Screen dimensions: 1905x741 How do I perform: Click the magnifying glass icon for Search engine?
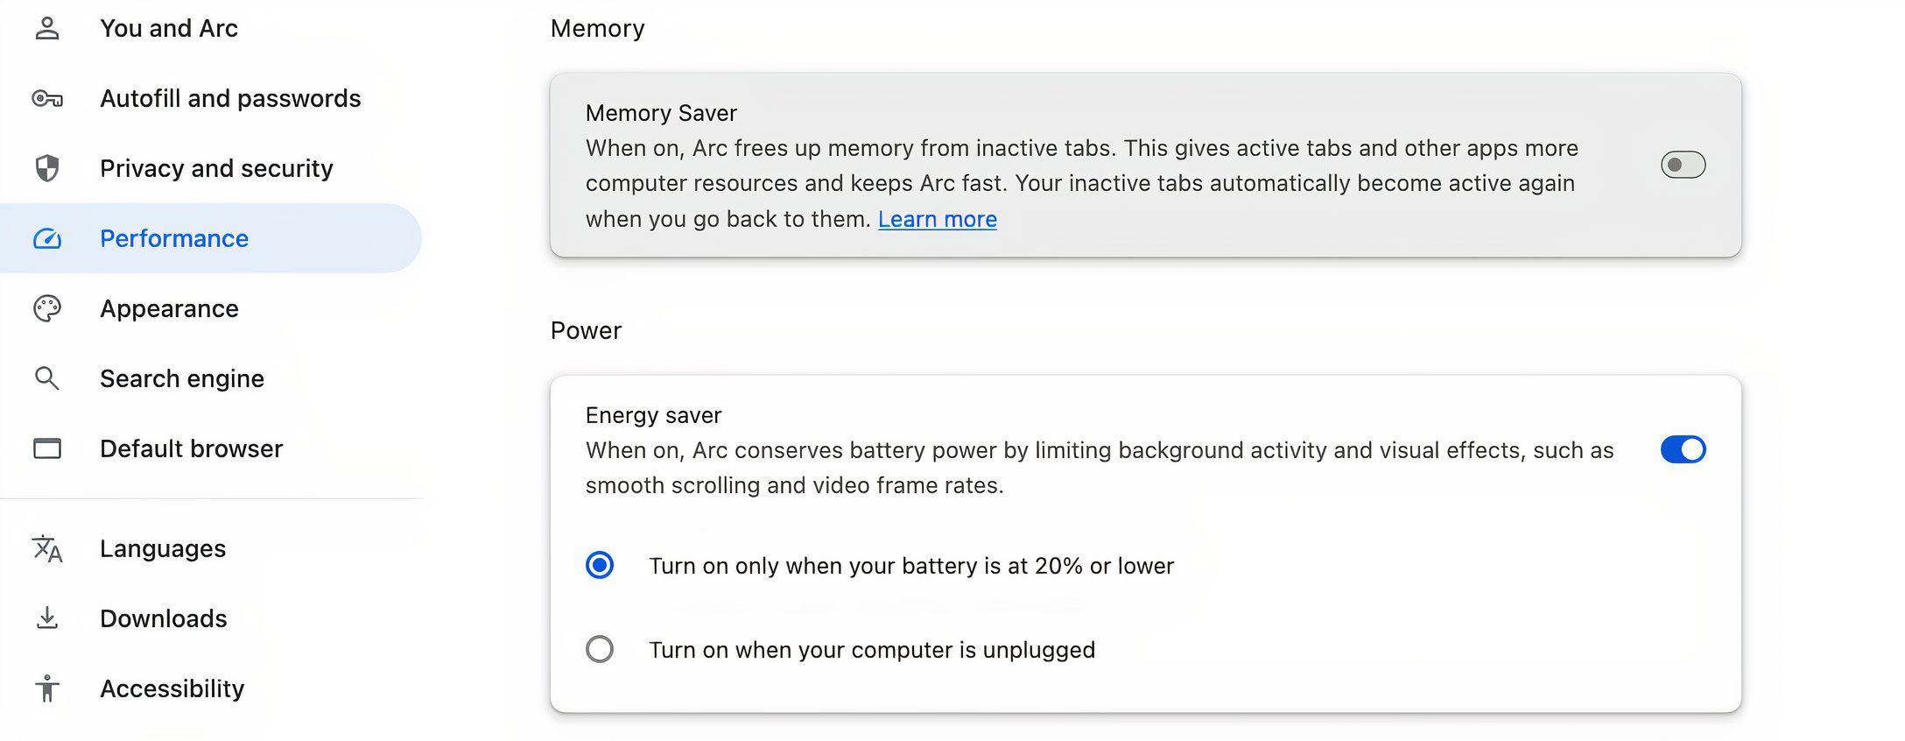pos(47,378)
